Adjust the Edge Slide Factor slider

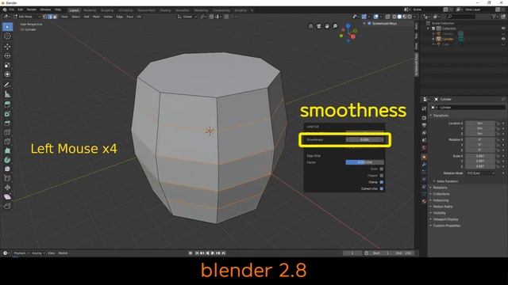[365, 162]
